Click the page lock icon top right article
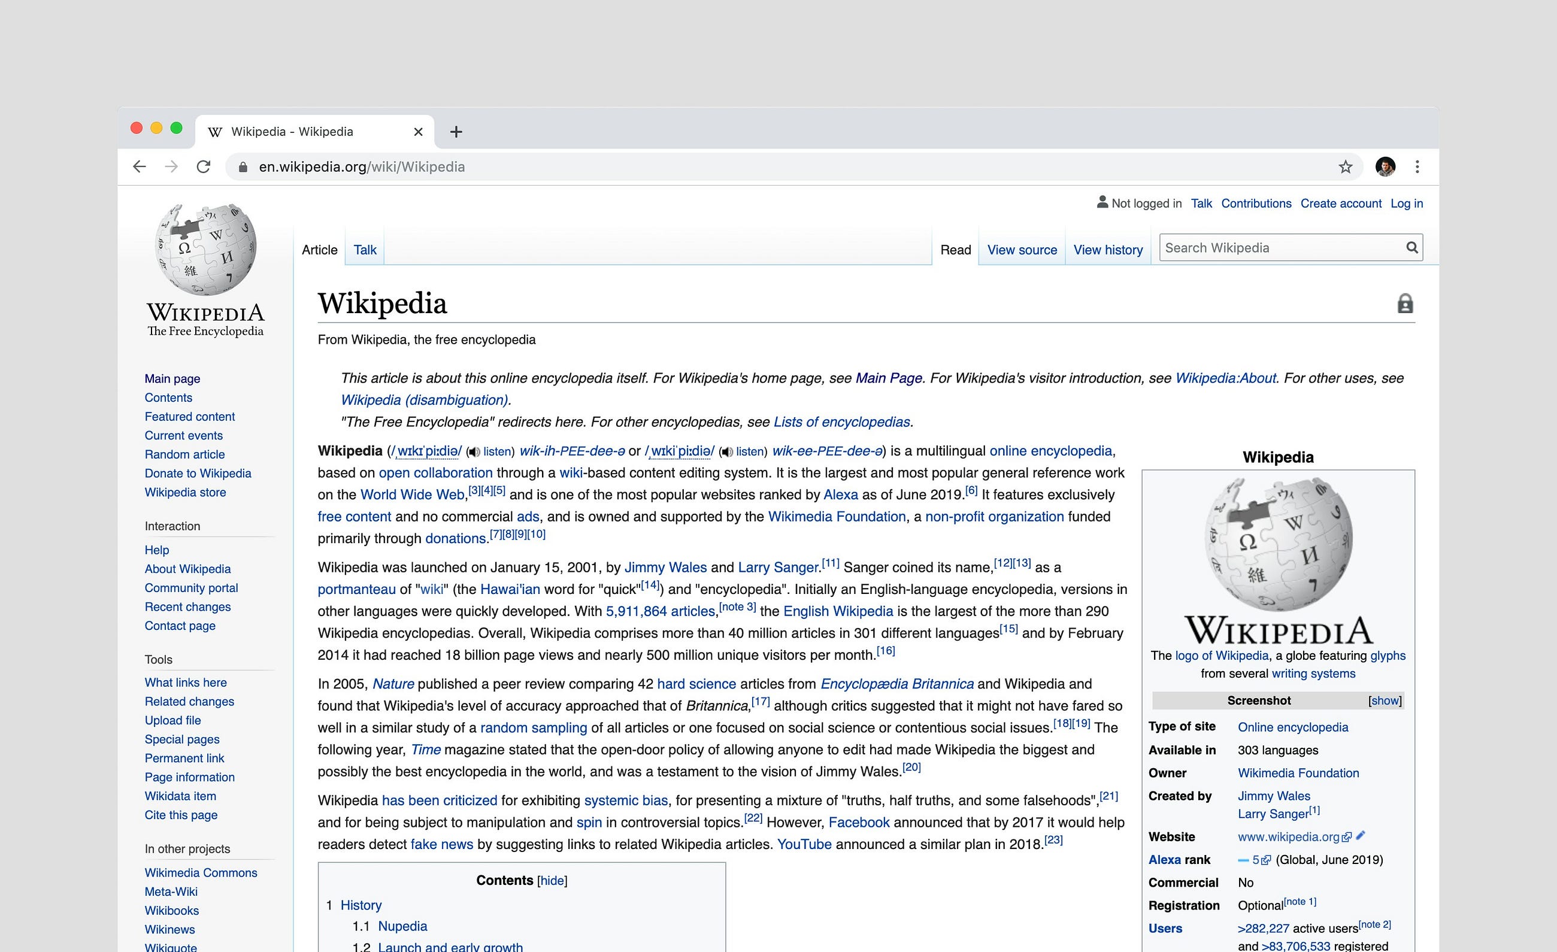This screenshot has height=952, width=1557. tap(1404, 304)
